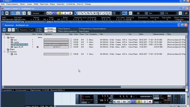Open Редактировать menu
The width and height of the screenshot is (190, 107).
click(12, 4)
